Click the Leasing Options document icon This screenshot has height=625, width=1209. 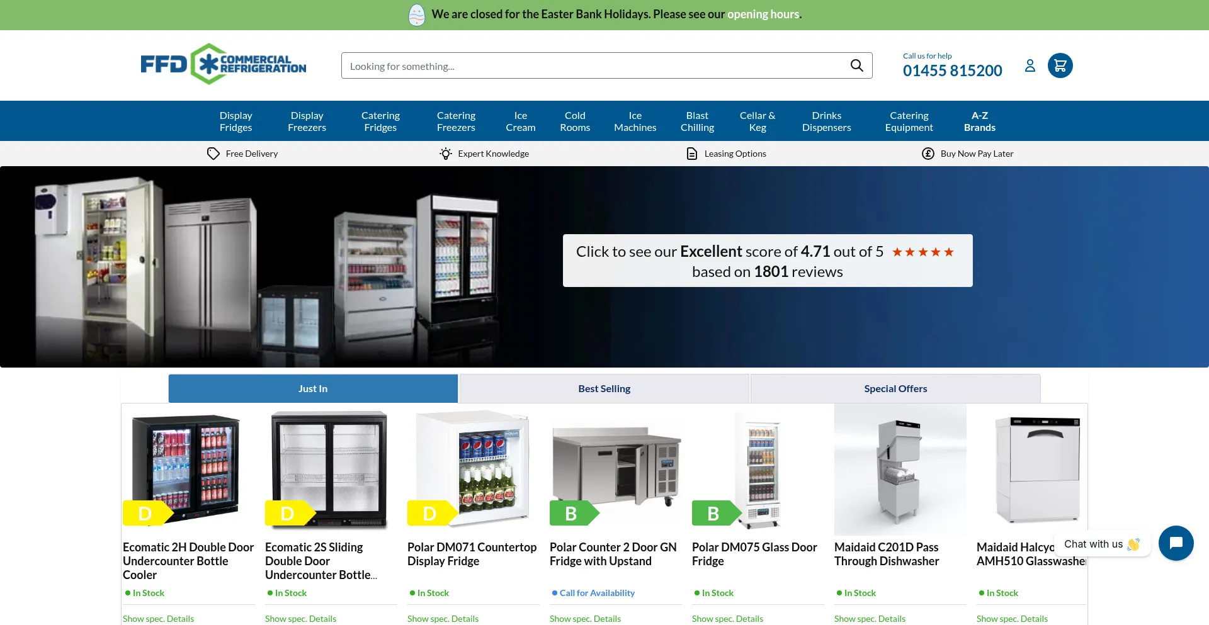[692, 154]
